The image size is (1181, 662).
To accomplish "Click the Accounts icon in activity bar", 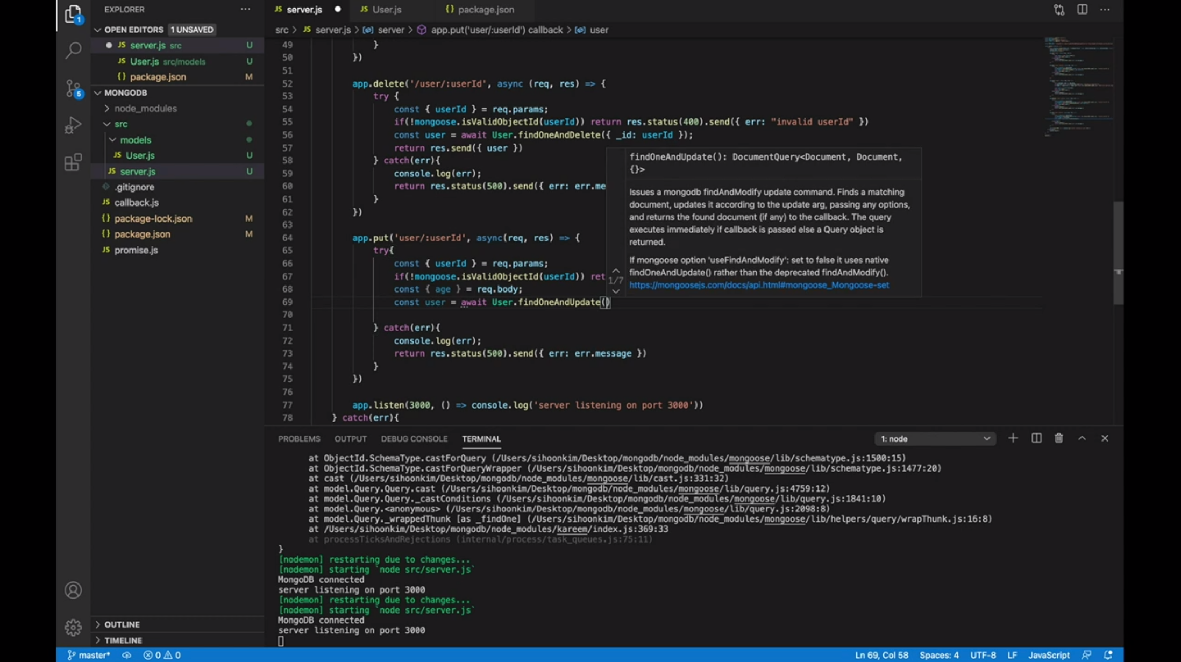I will pyautogui.click(x=73, y=590).
